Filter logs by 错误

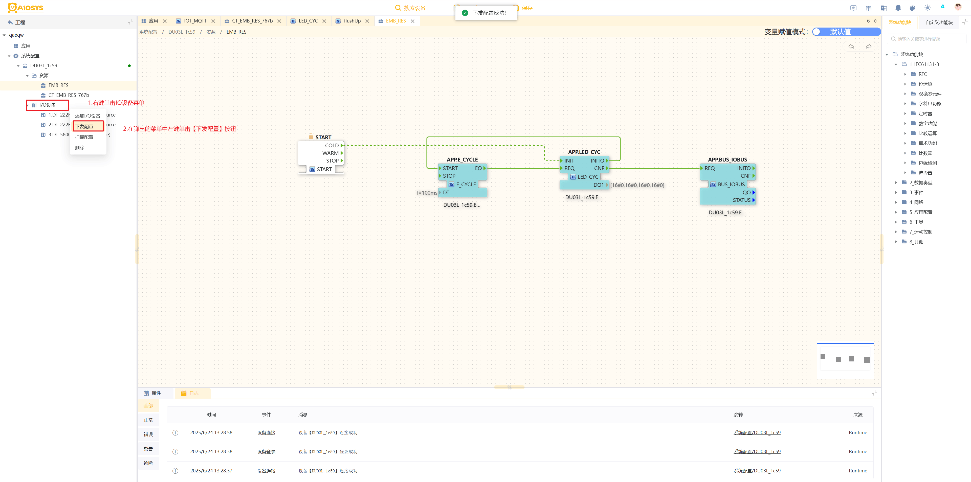point(148,434)
